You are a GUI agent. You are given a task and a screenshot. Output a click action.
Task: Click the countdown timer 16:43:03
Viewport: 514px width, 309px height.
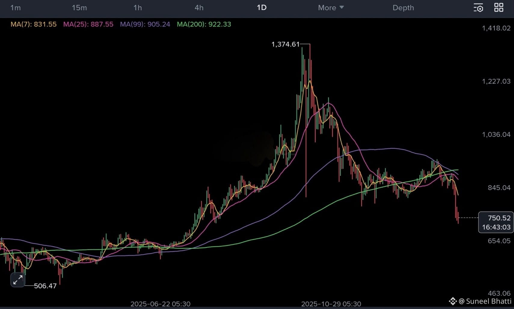(x=496, y=227)
